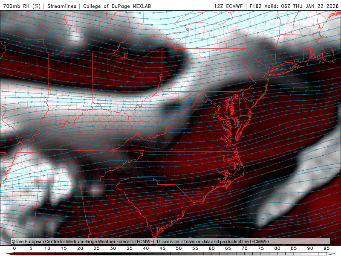Click the "75" value on the color scale

(261, 248)
